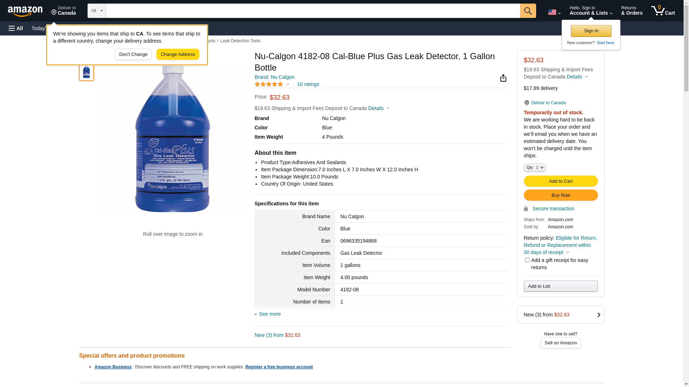Click the Buy Now button
Viewport: 689px width, 387px height.
561,195
